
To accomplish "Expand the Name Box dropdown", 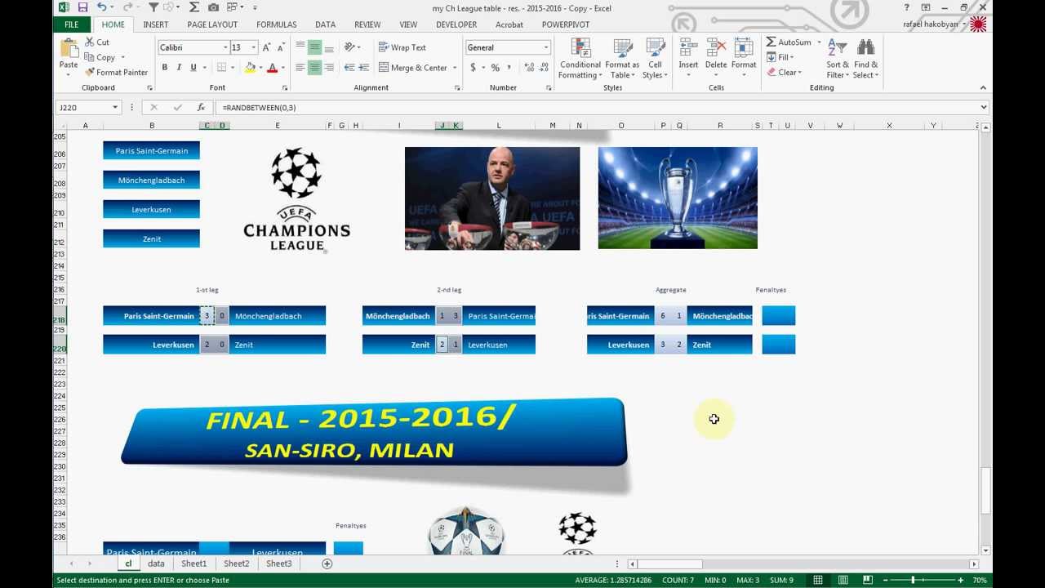I will 115,107.
